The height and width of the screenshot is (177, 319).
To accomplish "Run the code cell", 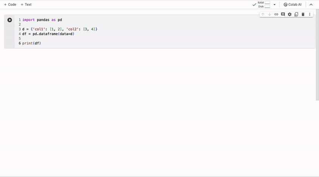I will [10, 20].
